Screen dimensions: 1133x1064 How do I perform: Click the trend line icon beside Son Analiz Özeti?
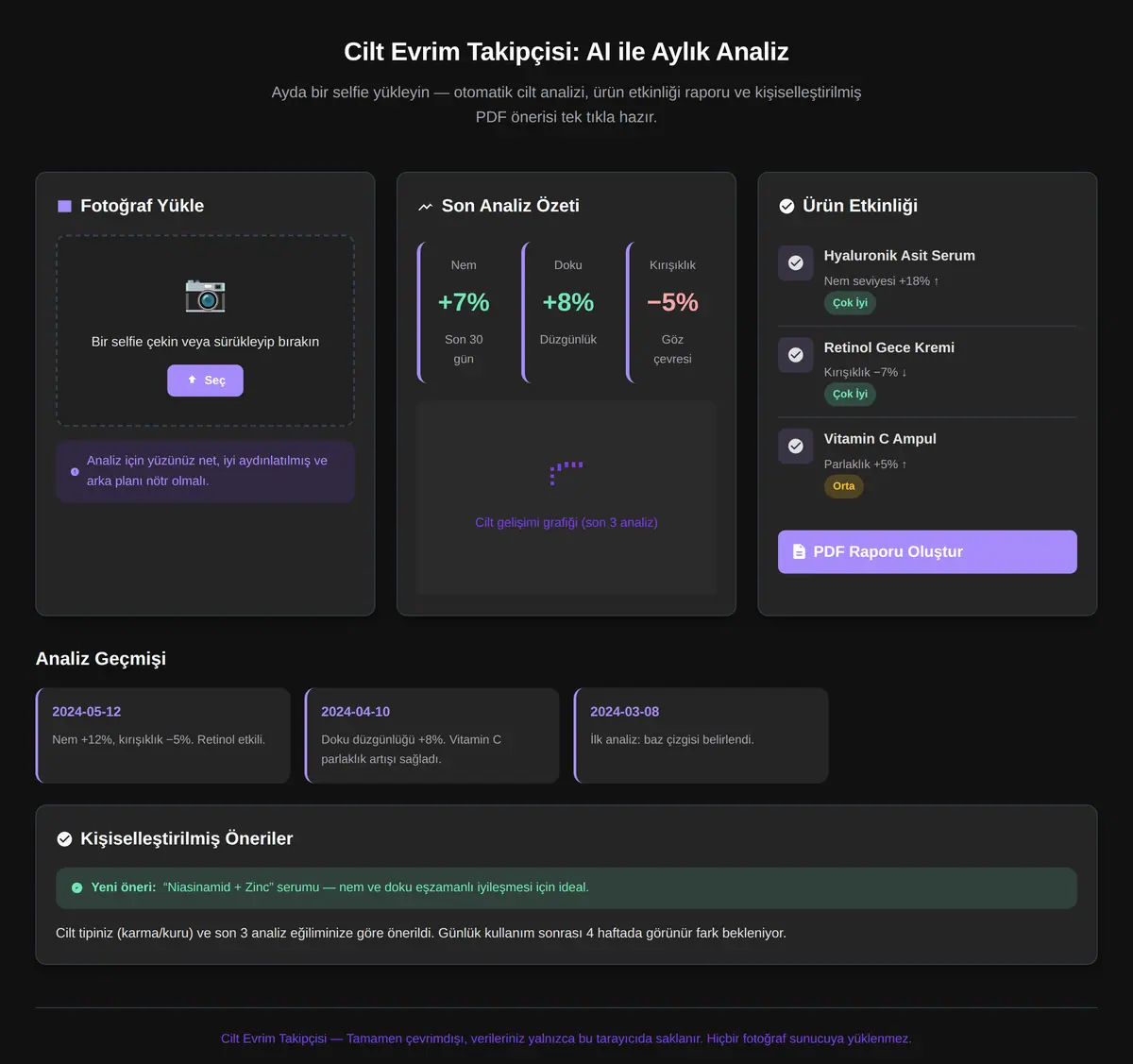pos(426,206)
